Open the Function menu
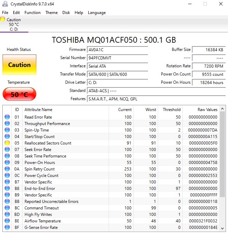Screen dimensions: 228x234 32,13
